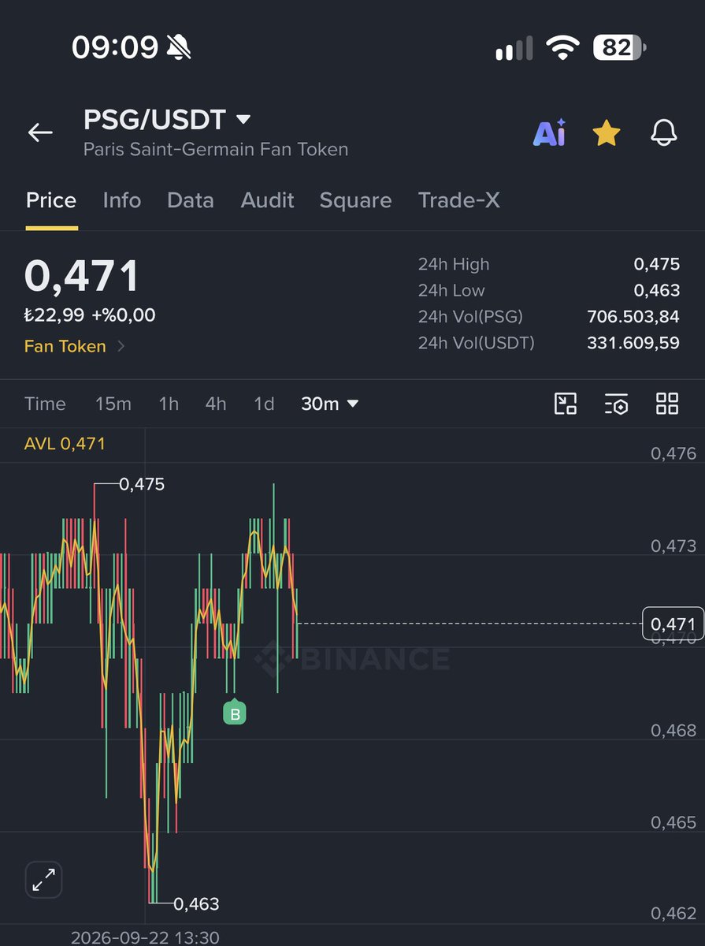Expand chart to fullscreen

click(x=43, y=880)
